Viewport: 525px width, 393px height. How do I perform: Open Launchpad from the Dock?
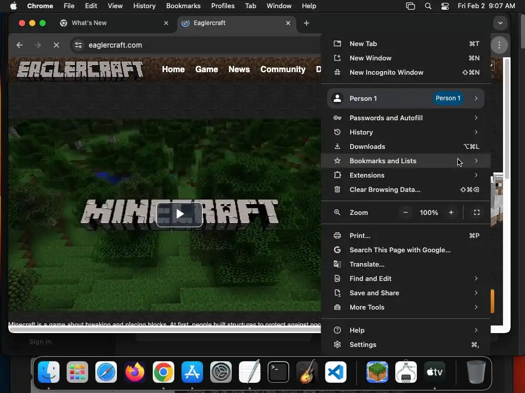(x=77, y=372)
